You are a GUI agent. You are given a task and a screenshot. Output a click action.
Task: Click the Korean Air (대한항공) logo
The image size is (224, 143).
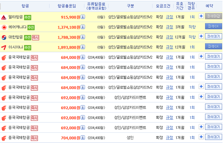[x=4, y=37]
